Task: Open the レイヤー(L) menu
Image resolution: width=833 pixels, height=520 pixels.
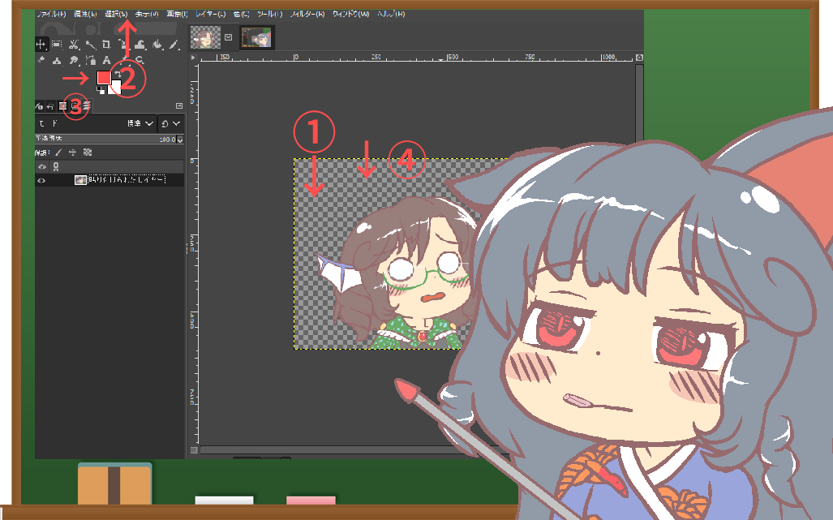Action: click(210, 14)
